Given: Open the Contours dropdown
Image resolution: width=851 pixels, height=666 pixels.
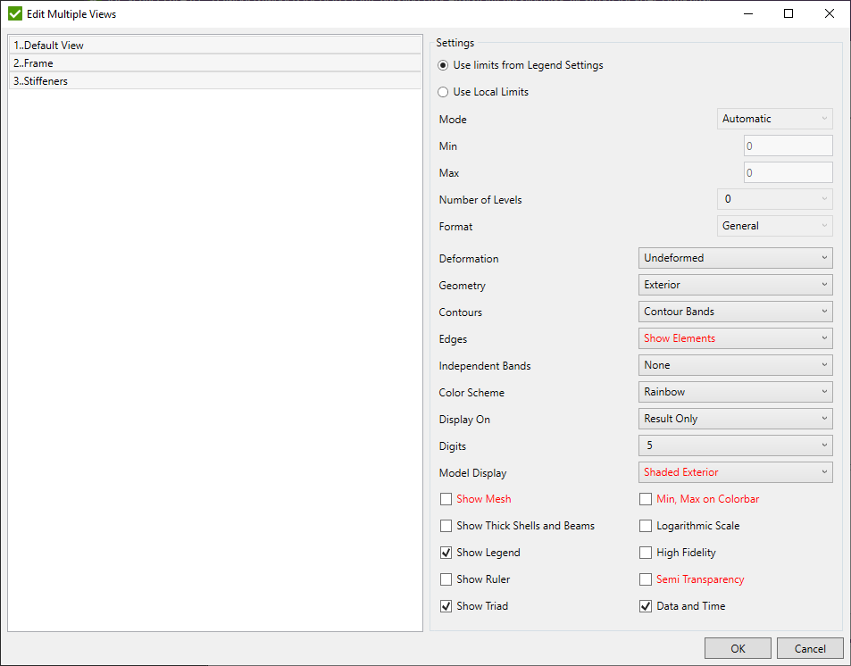Looking at the screenshot, I should [x=734, y=311].
